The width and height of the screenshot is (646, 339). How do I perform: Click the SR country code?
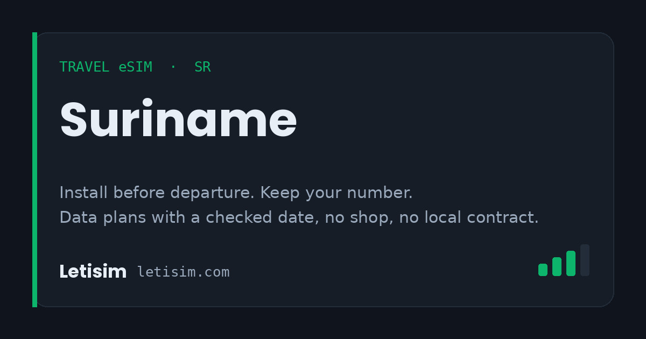click(202, 67)
